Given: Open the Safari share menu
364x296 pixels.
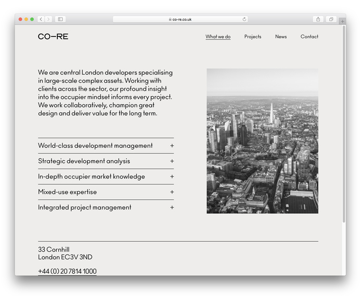Looking at the screenshot, I should pos(318,19).
